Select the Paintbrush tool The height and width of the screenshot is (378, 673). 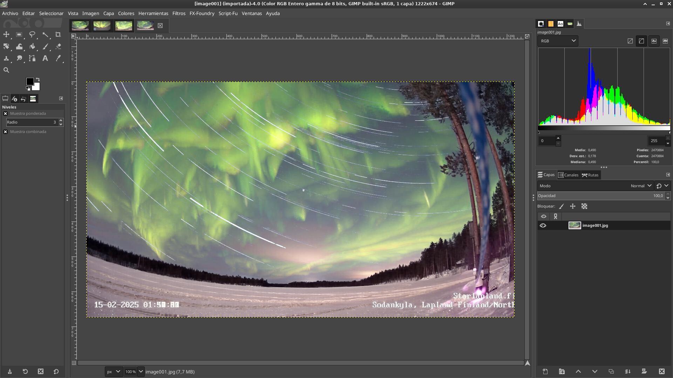pos(45,47)
